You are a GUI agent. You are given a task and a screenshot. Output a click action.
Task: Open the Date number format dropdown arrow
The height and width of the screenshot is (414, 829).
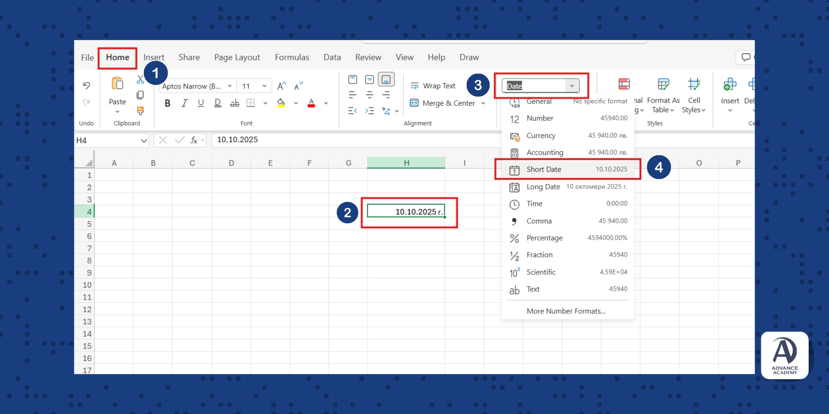(572, 86)
